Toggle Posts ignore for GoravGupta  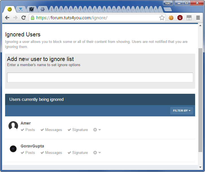tap(28, 153)
